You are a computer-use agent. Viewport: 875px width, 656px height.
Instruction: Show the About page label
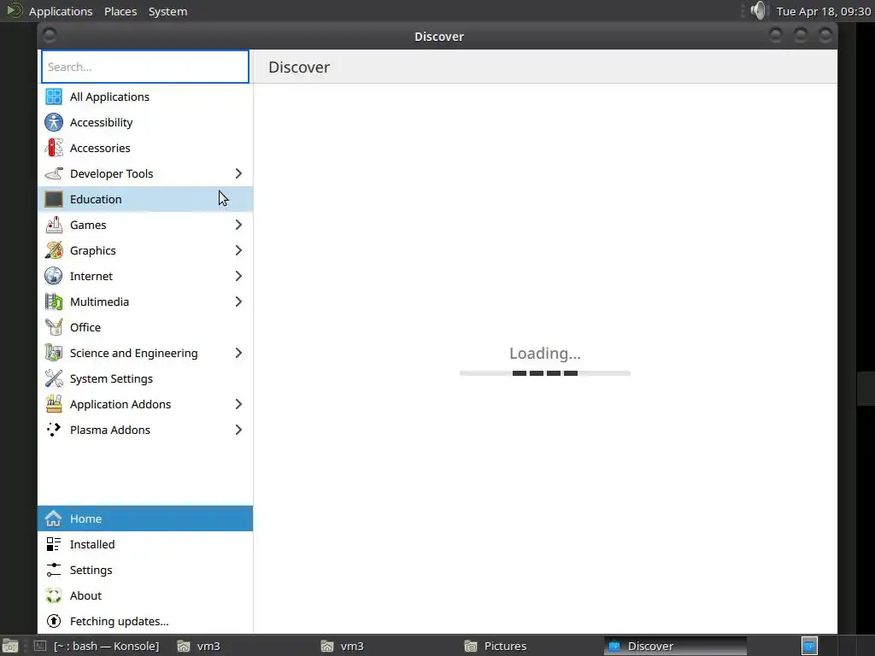point(85,595)
